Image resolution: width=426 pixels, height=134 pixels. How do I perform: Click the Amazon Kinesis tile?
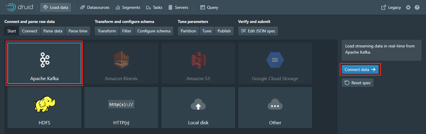pos(121,63)
